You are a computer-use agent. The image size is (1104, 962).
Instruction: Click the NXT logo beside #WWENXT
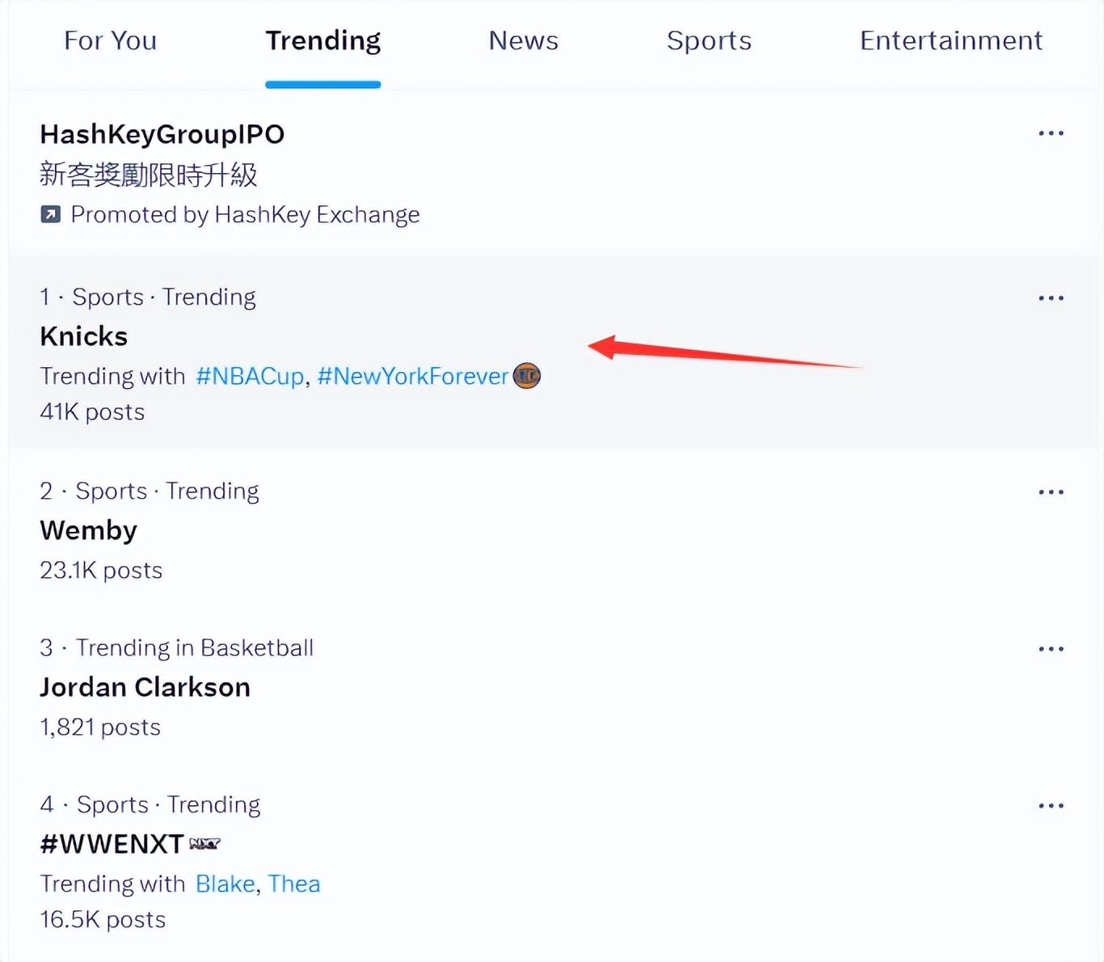(204, 844)
